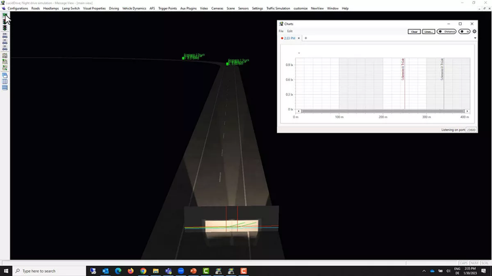Image resolution: width=492 pixels, height=276 pixels.
Task: Click the road icon with upper-left green marker
Action: tap(5, 61)
